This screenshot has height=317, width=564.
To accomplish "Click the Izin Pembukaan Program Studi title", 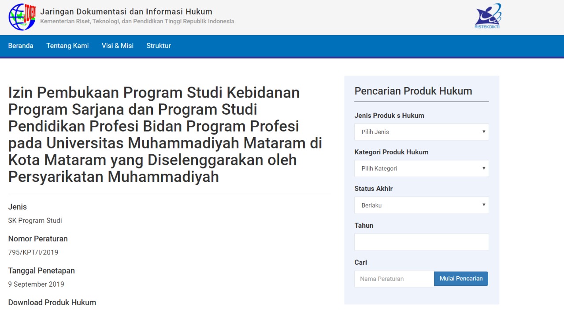I will pos(165,135).
